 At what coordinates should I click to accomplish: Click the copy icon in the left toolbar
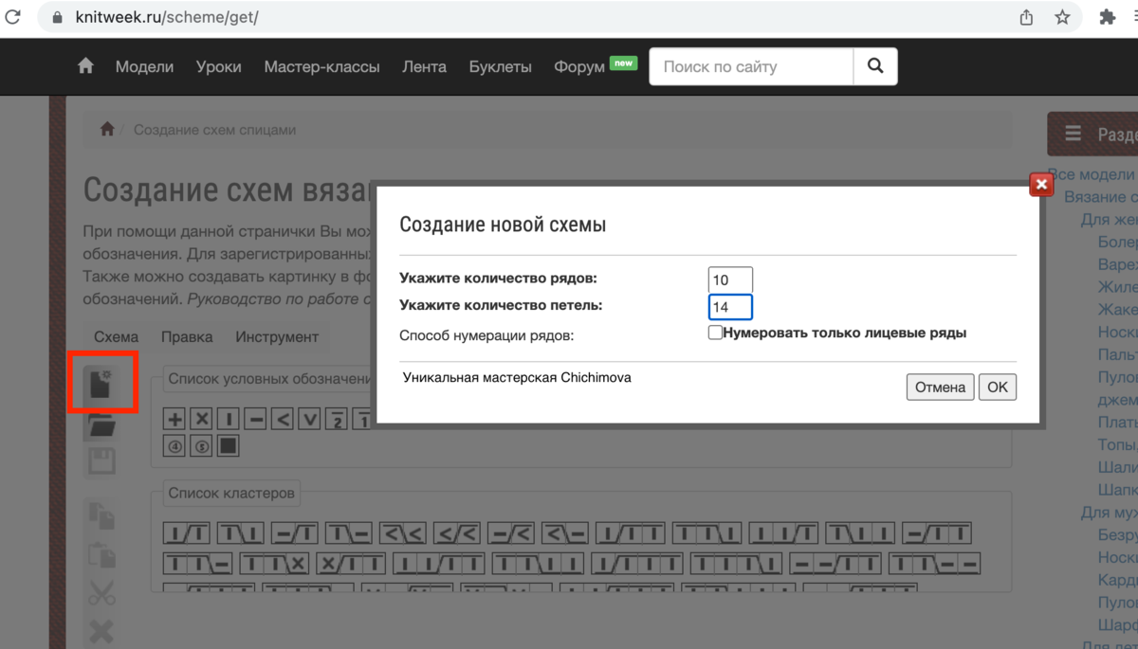tap(101, 515)
